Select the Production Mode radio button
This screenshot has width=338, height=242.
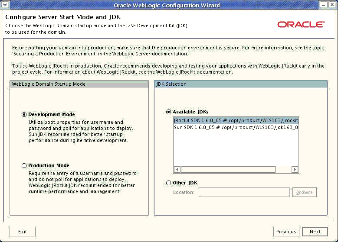(24, 165)
